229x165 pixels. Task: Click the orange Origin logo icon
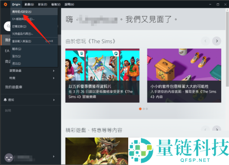point(5,4)
